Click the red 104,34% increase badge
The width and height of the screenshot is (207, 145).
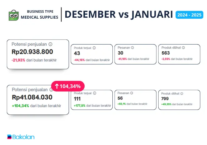pyautogui.click(x=68, y=86)
